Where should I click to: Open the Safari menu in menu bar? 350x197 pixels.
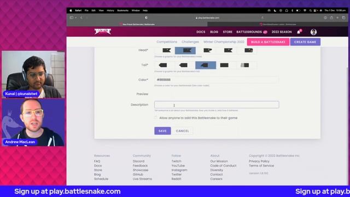click(78, 10)
